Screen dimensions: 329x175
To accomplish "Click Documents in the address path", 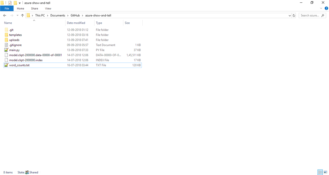I will click(x=58, y=15).
